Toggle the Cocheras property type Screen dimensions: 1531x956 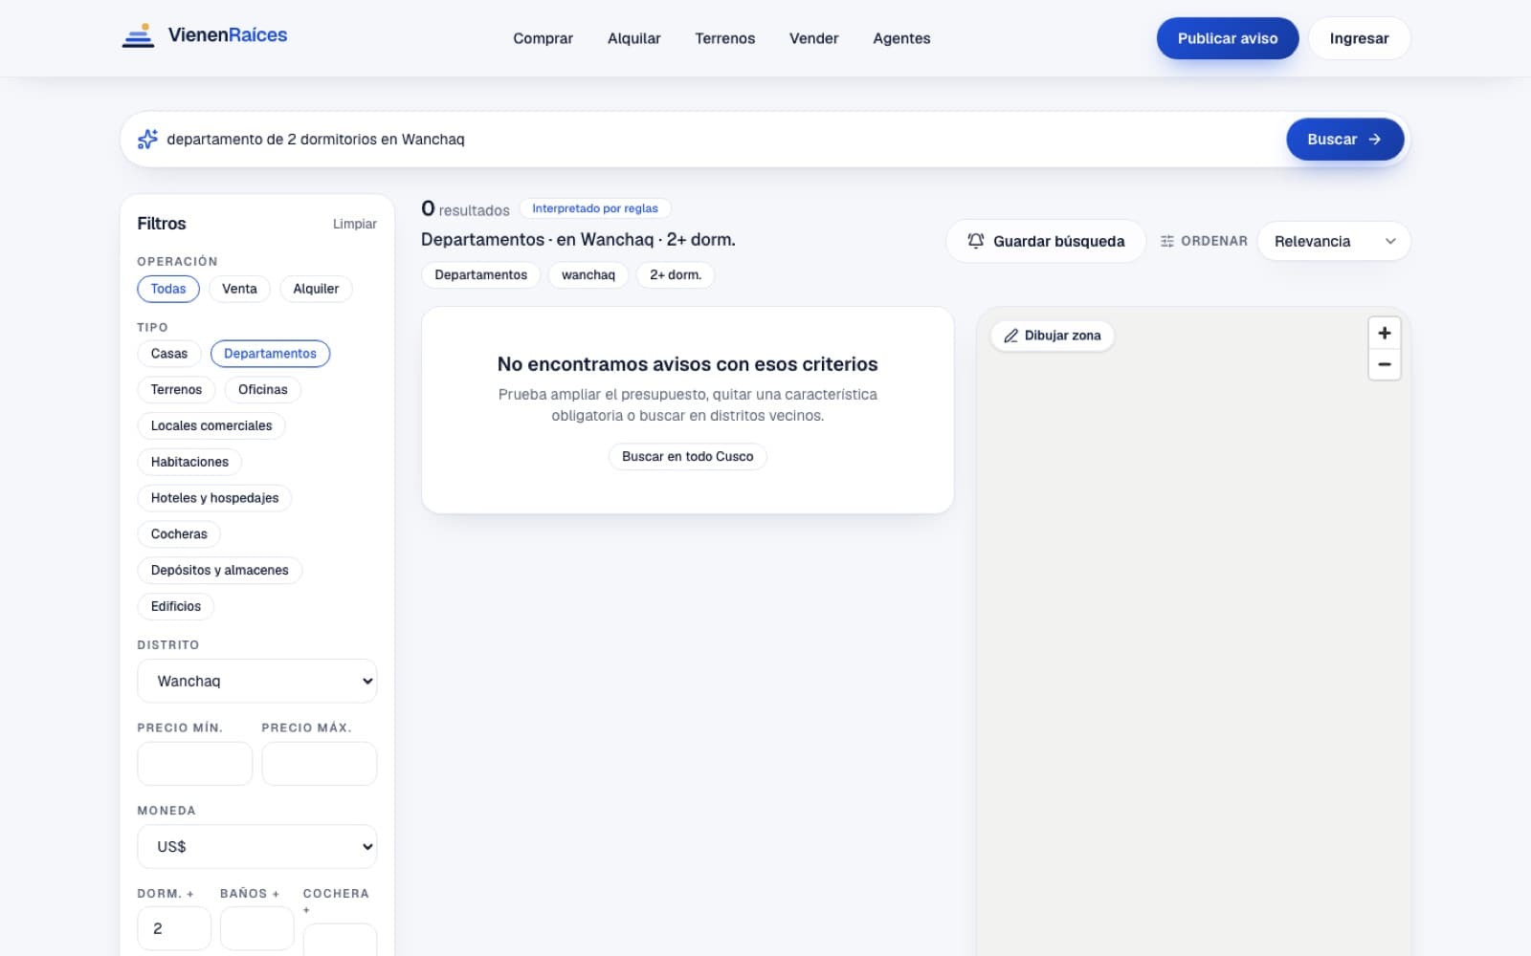[179, 534]
